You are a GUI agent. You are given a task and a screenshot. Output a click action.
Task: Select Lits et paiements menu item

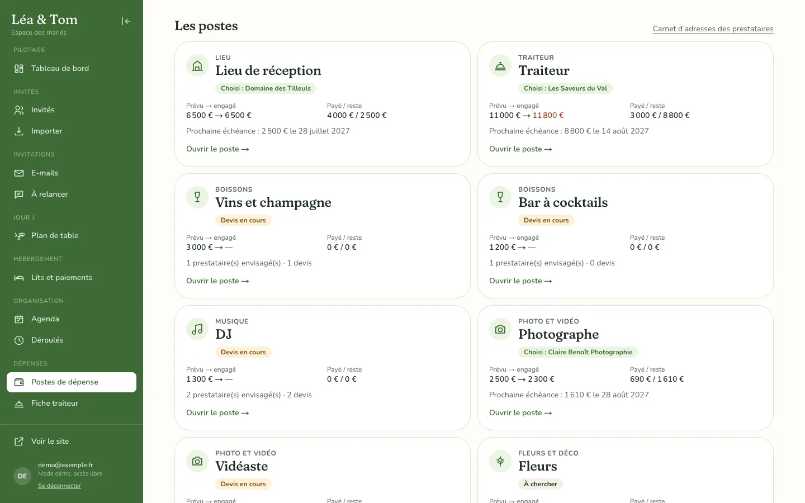[x=72, y=278]
